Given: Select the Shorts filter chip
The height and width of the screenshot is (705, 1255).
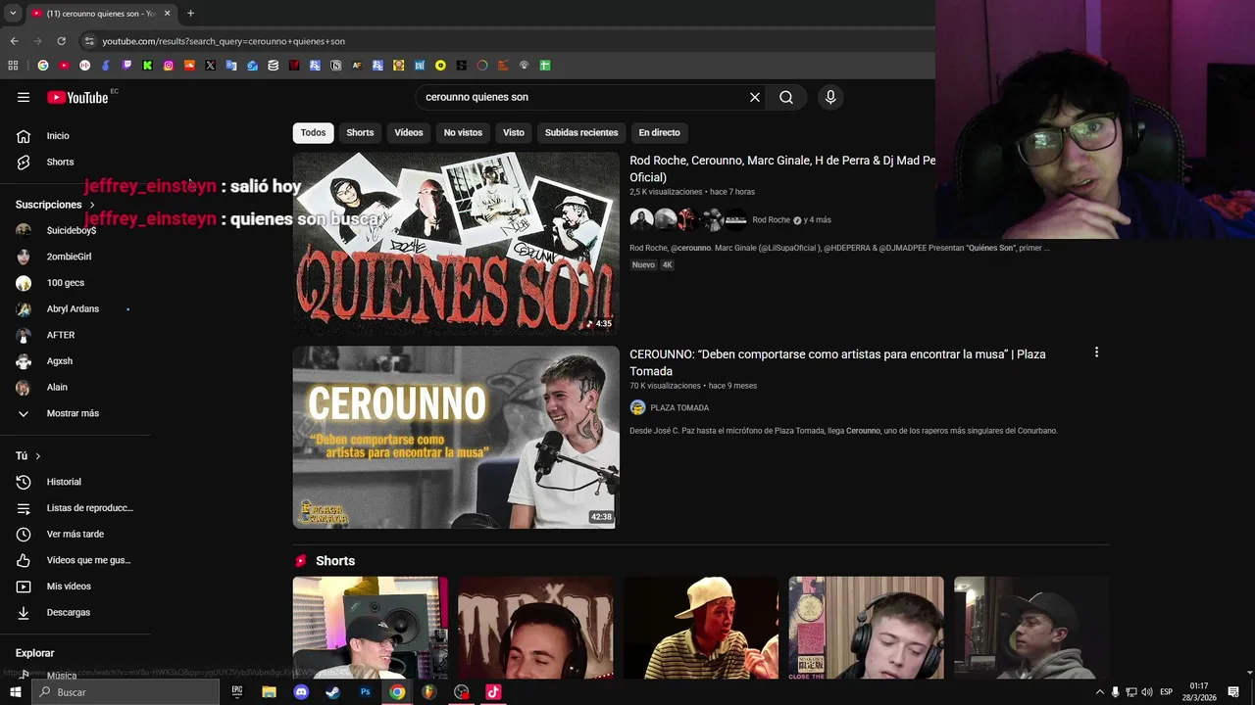Looking at the screenshot, I should (x=360, y=132).
